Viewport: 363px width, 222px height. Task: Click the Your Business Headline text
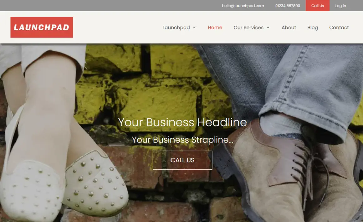tap(182, 122)
